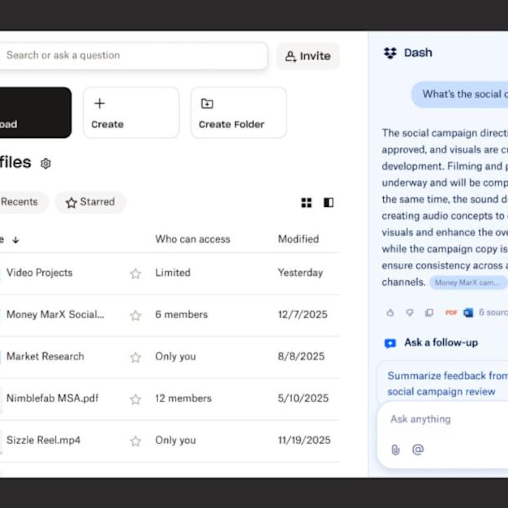Mention content with the @ icon
508x508 pixels.
click(x=417, y=449)
